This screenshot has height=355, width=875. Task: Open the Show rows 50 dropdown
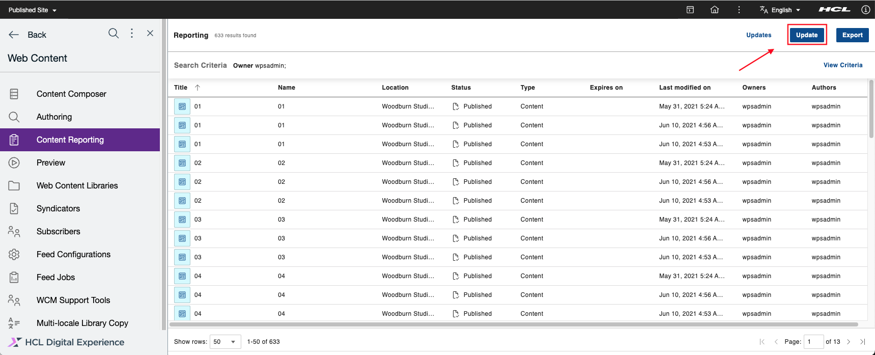[x=225, y=342]
